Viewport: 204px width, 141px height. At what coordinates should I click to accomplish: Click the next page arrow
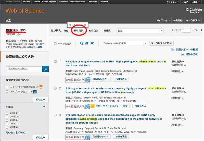click(202, 30)
